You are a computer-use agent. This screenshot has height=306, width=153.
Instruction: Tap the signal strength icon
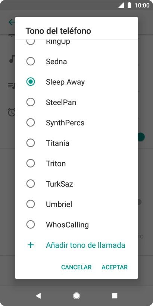[x=121, y=6]
